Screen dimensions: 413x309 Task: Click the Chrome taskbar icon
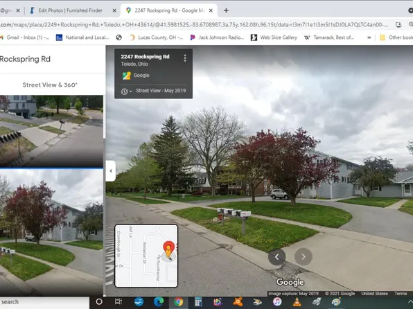(178, 301)
